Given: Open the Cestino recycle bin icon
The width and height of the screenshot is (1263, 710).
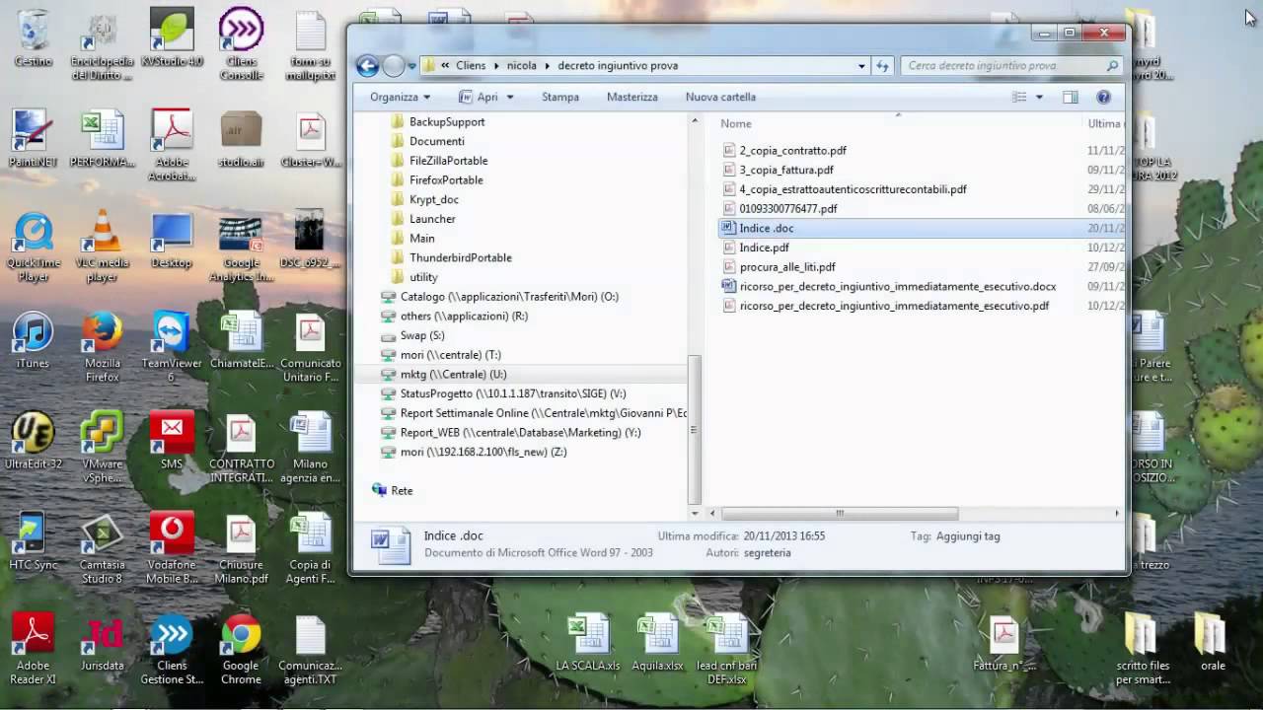Looking at the screenshot, I should [x=33, y=39].
